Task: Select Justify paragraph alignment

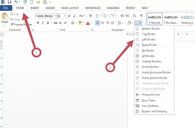Action: (x=113, y=23)
